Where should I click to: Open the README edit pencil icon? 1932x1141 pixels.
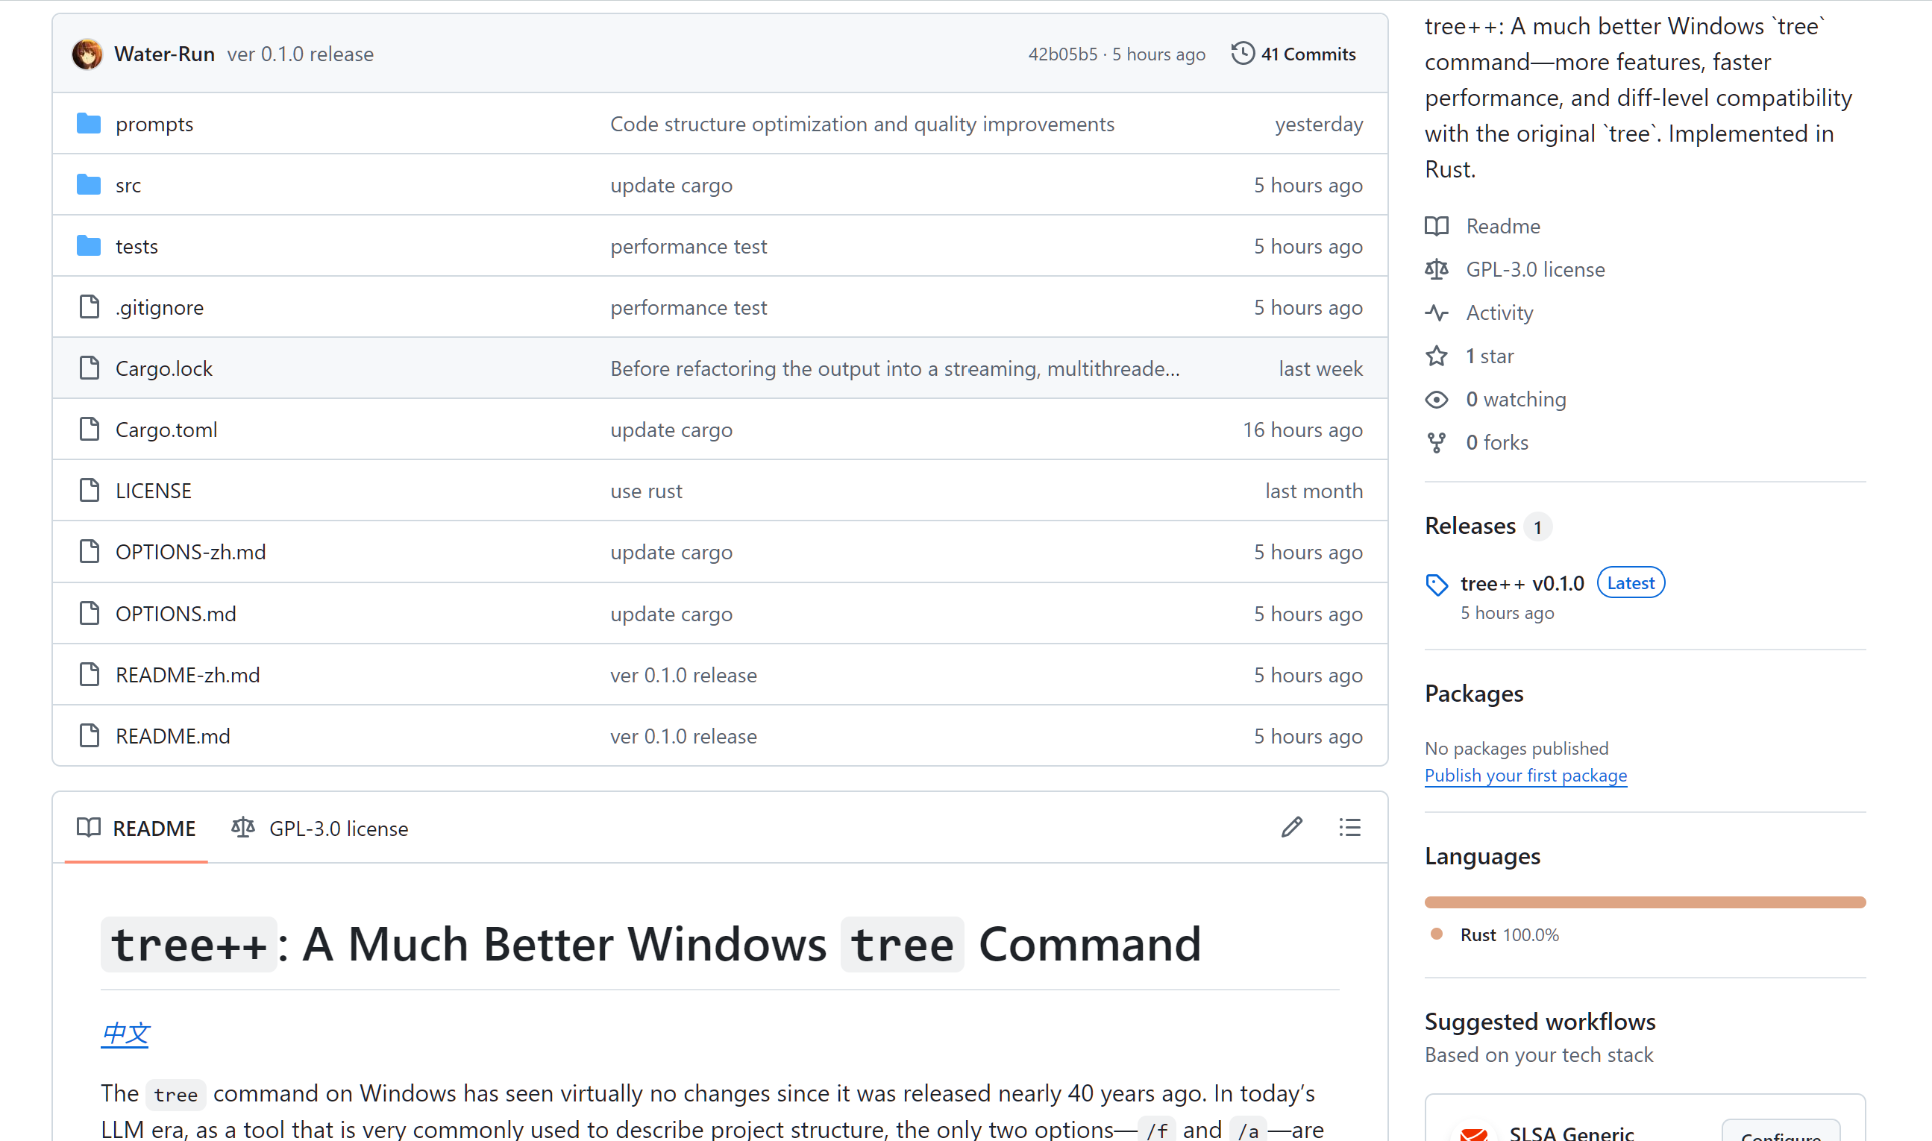[x=1291, y=827]
